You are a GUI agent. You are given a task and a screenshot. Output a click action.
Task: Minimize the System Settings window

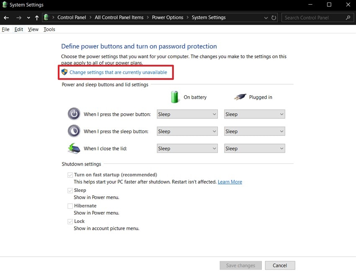[310, 5]
